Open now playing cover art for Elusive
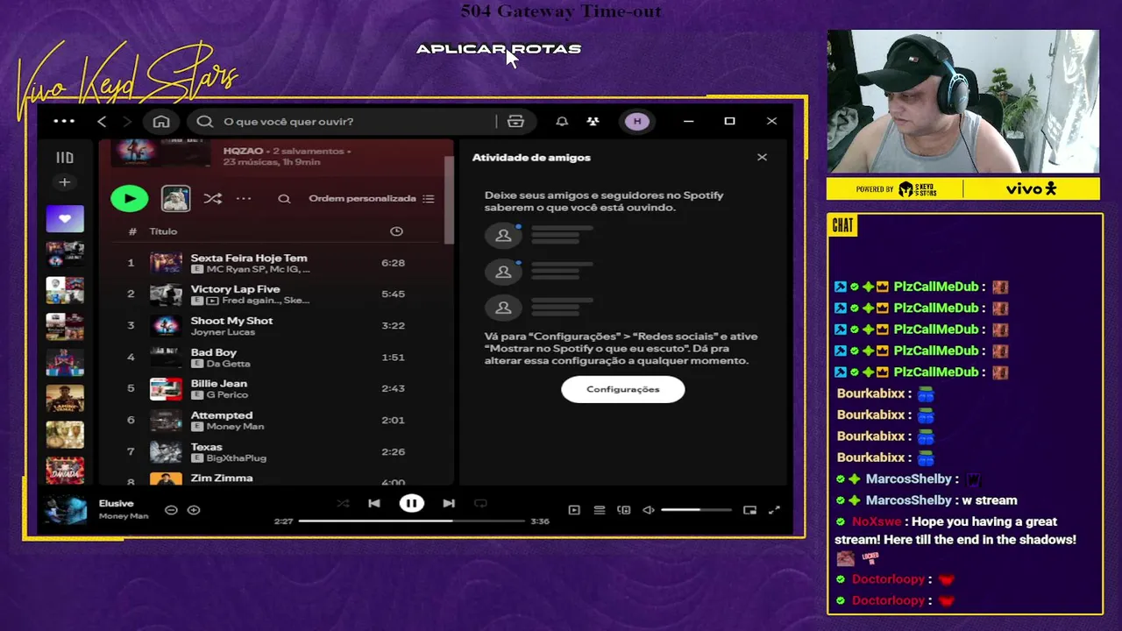 (x=66, y=510)
